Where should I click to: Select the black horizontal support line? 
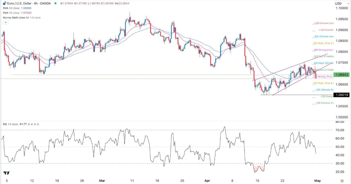297,95
